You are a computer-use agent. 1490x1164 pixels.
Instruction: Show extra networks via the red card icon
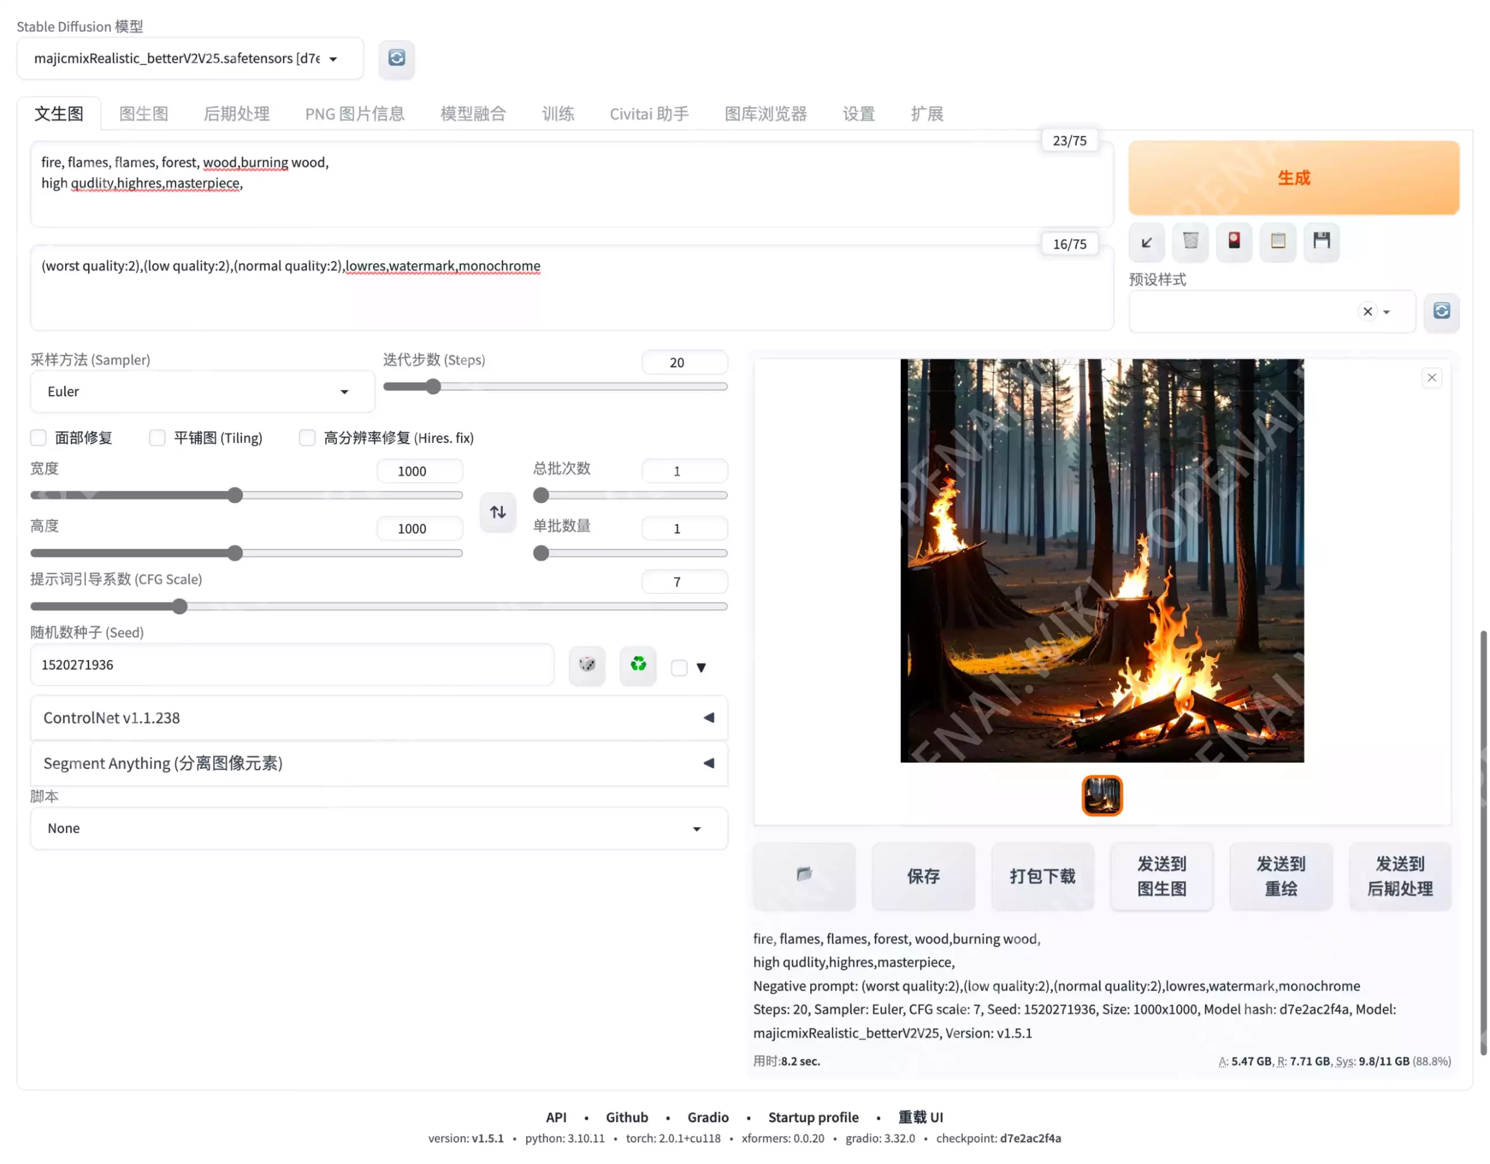click(1234, 242)
